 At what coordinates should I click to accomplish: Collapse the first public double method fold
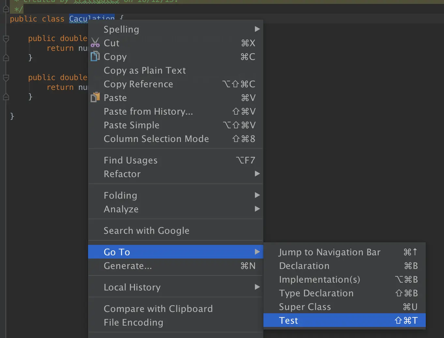pos(6,39)
